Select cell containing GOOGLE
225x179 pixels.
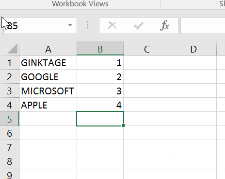click(48, 77)
